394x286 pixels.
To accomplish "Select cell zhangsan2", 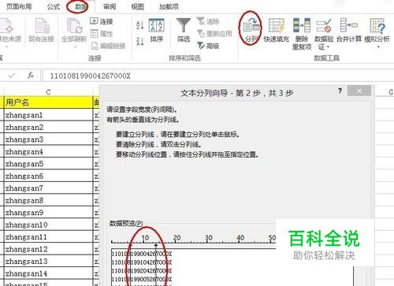I will point(48,127).
